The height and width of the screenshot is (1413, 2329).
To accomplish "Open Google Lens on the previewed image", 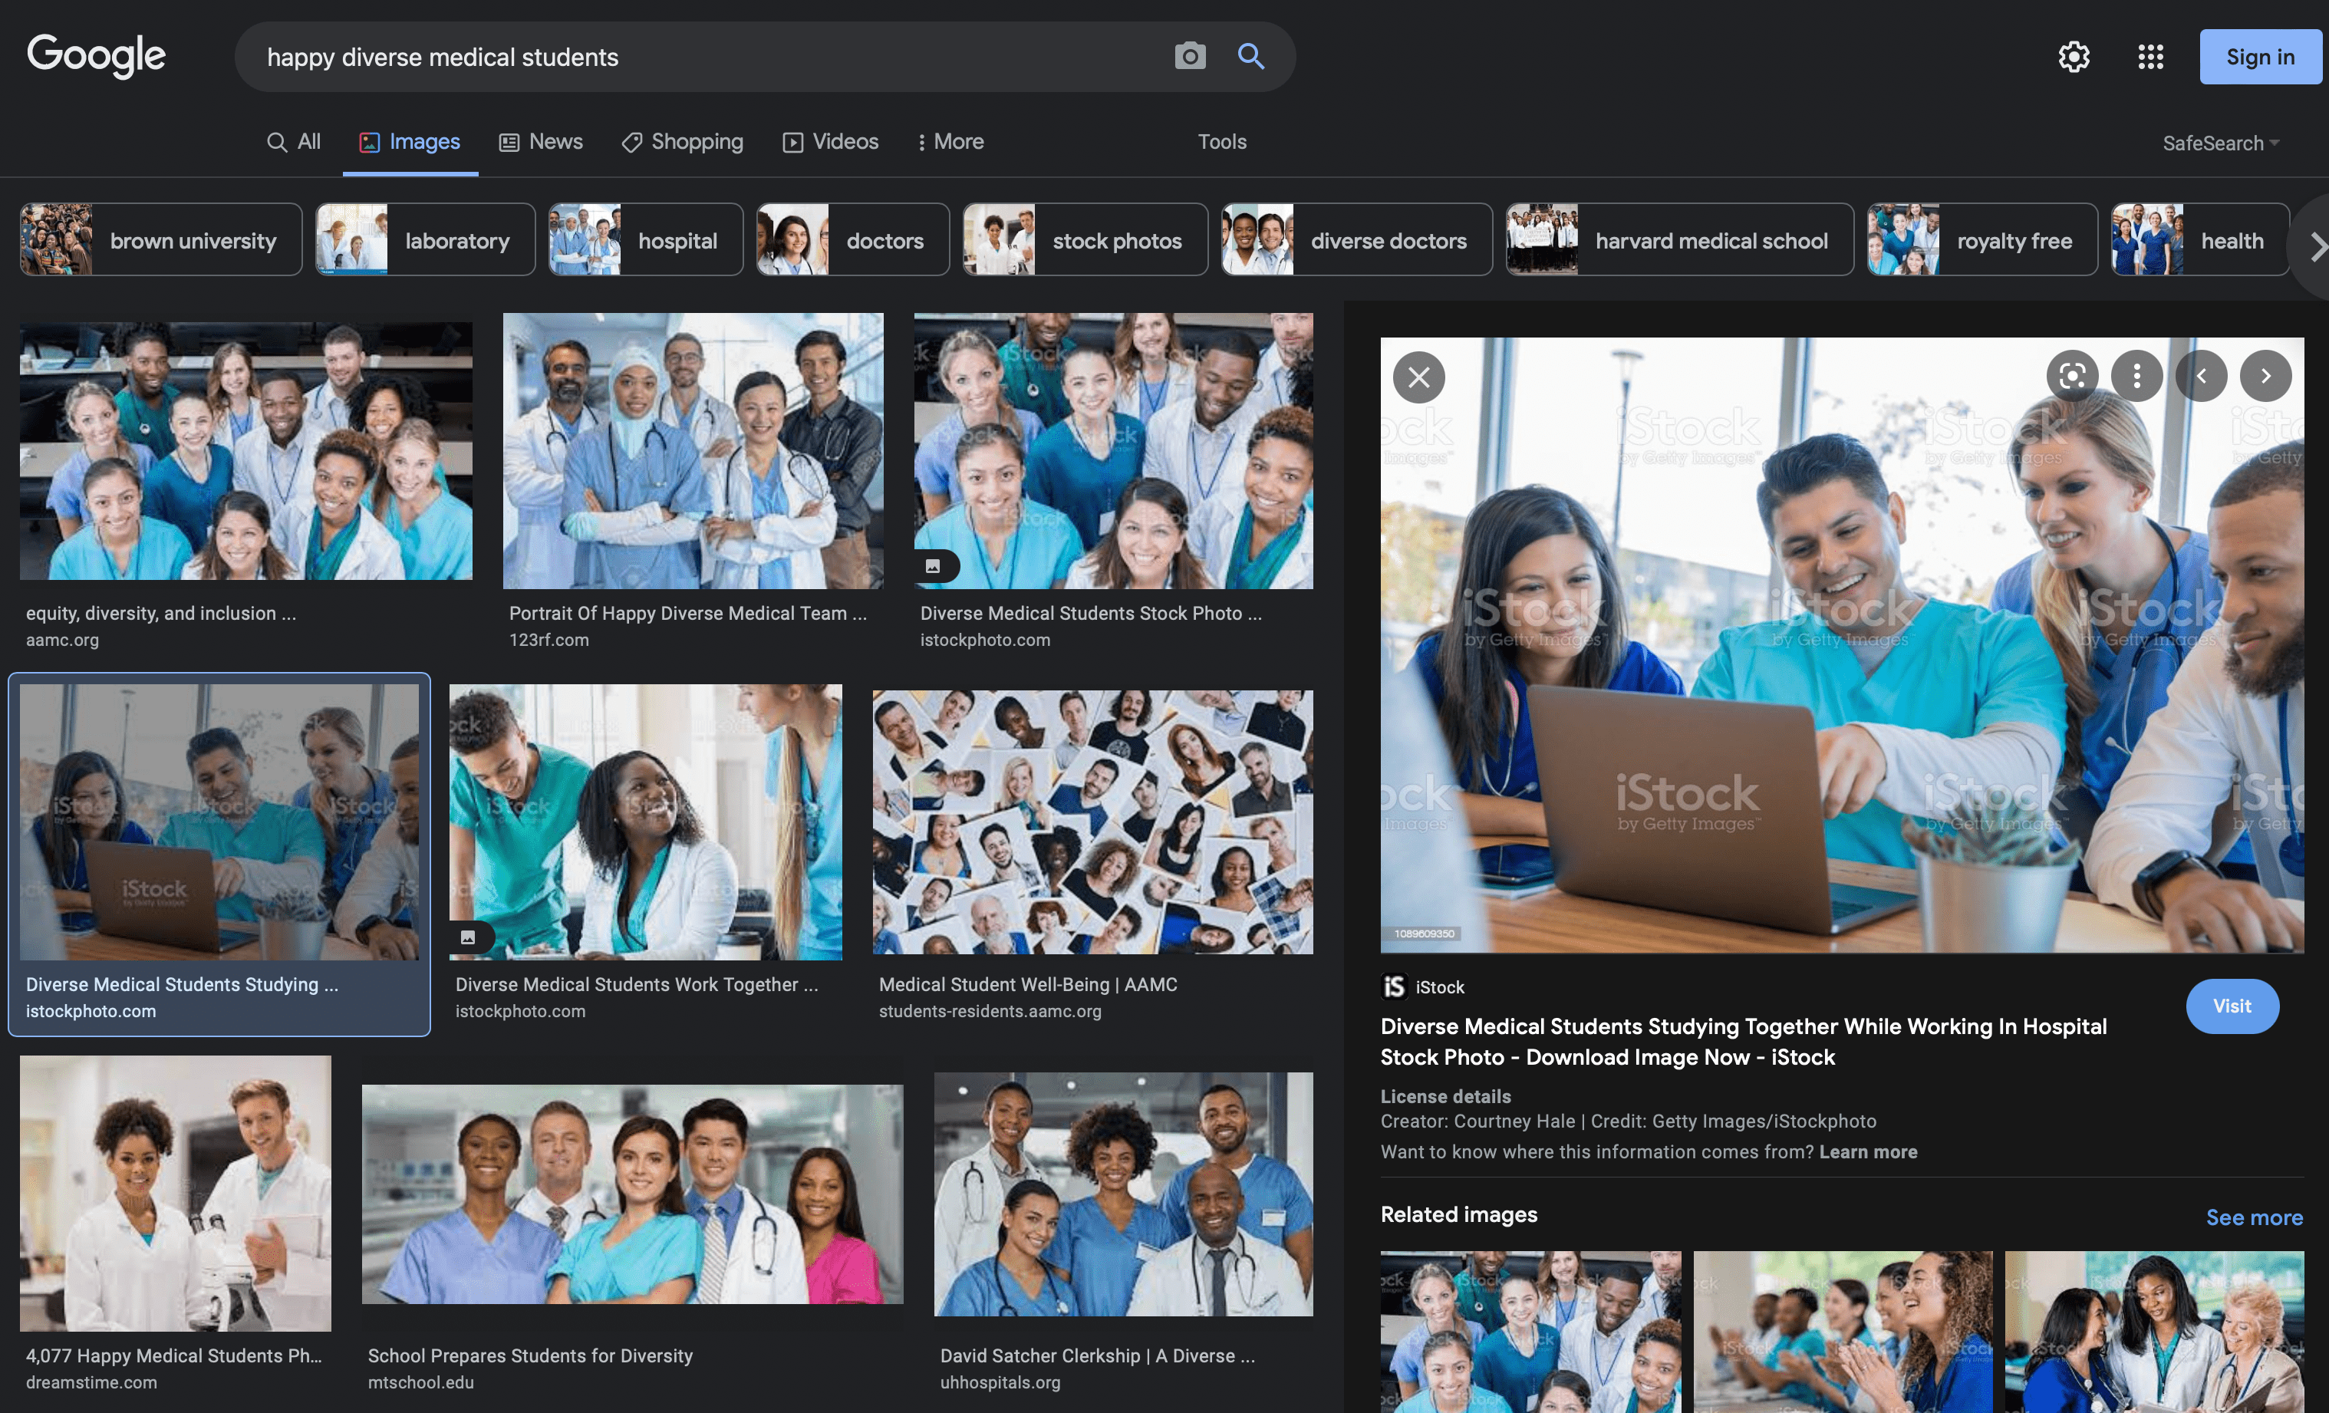I will 2072,376.
